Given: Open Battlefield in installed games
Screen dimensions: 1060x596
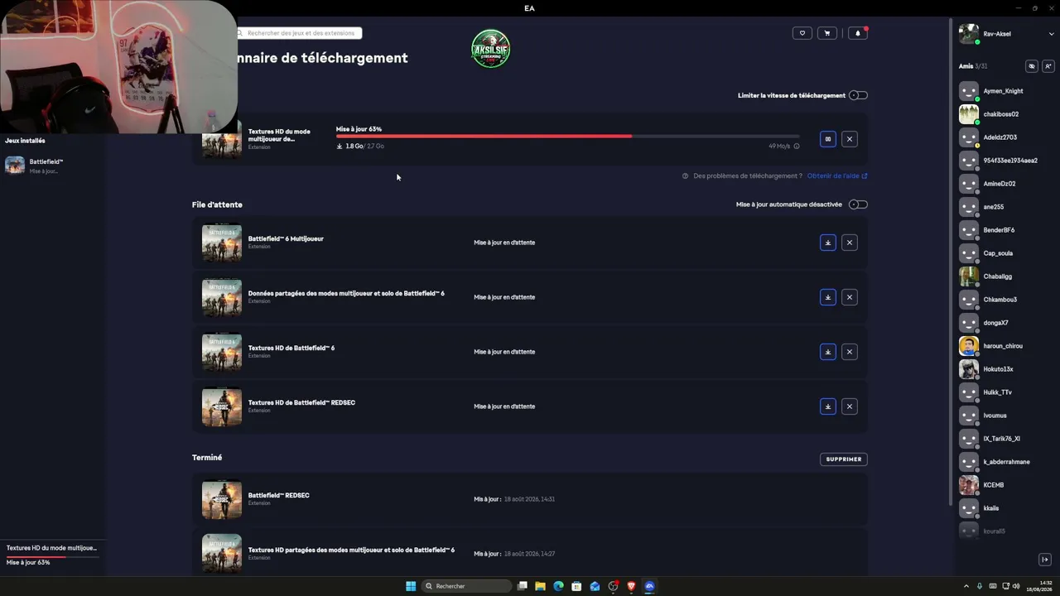Looking at the screenshot, I should tap(51, 166).
